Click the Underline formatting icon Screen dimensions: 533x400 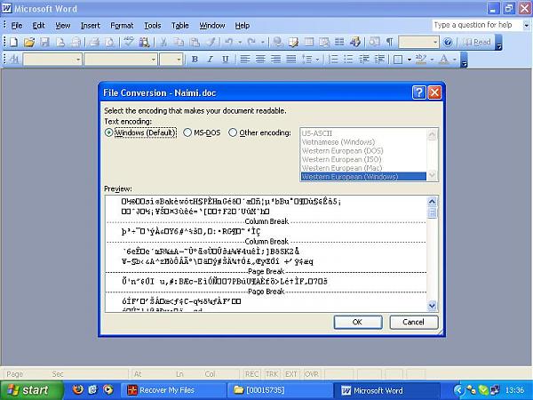(225, 60)
